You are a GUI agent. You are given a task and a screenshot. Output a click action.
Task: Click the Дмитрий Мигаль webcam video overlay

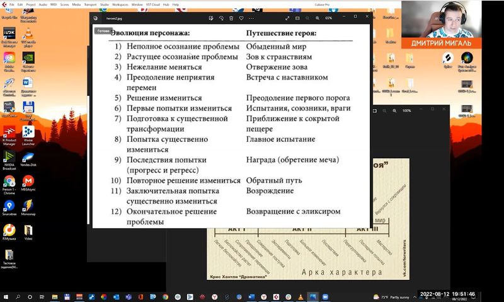pyautogui.click(x=441, y=25)
